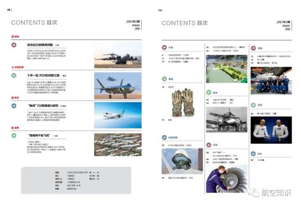Open the aircraft boneyard aerial photo
The image size is (301, 206).
pos(118,145)
